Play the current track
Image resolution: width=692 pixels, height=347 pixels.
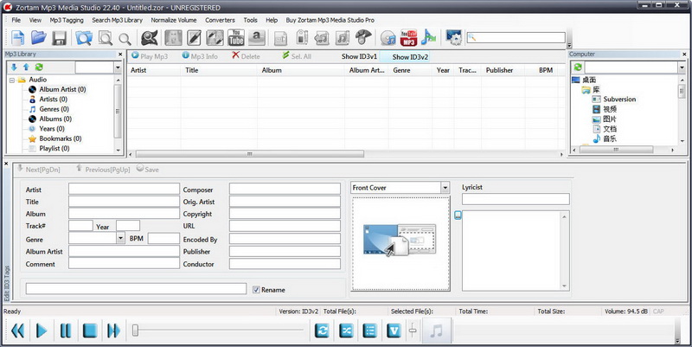[42, 331]
